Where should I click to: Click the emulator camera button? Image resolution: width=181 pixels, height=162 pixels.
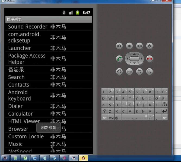pos(119,46)
